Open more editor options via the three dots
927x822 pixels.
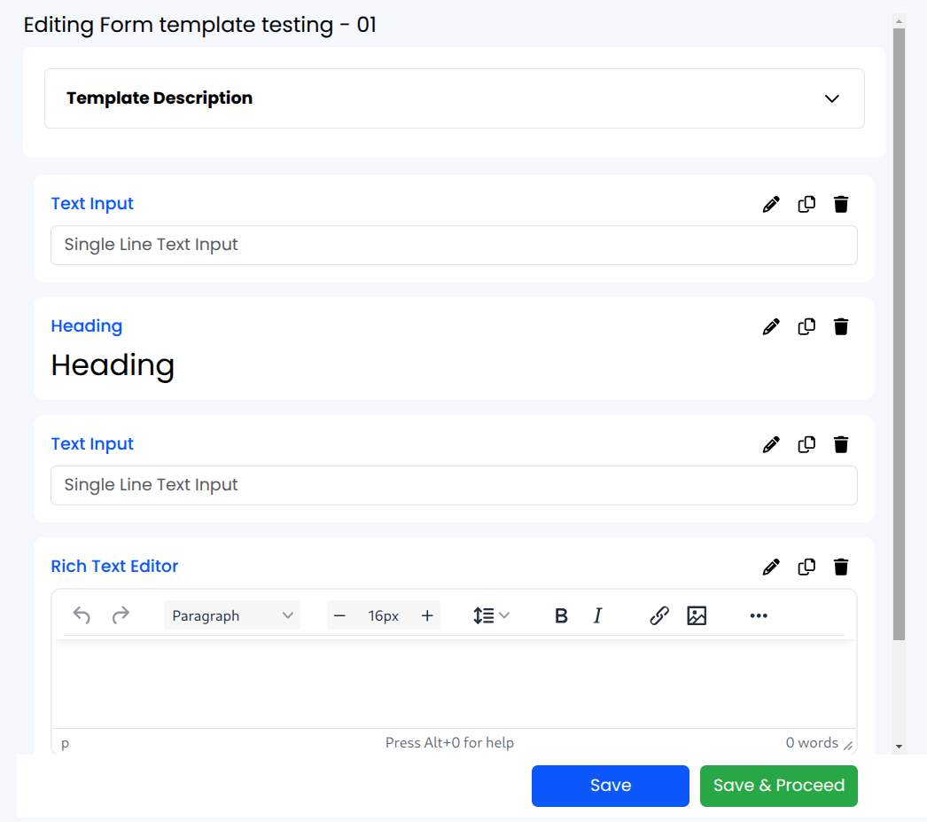point(759,615)
